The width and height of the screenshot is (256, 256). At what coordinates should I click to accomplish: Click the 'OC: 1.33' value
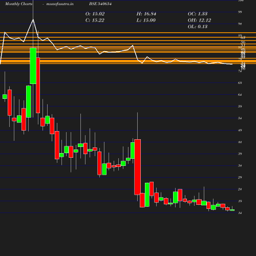click(198, 14)
